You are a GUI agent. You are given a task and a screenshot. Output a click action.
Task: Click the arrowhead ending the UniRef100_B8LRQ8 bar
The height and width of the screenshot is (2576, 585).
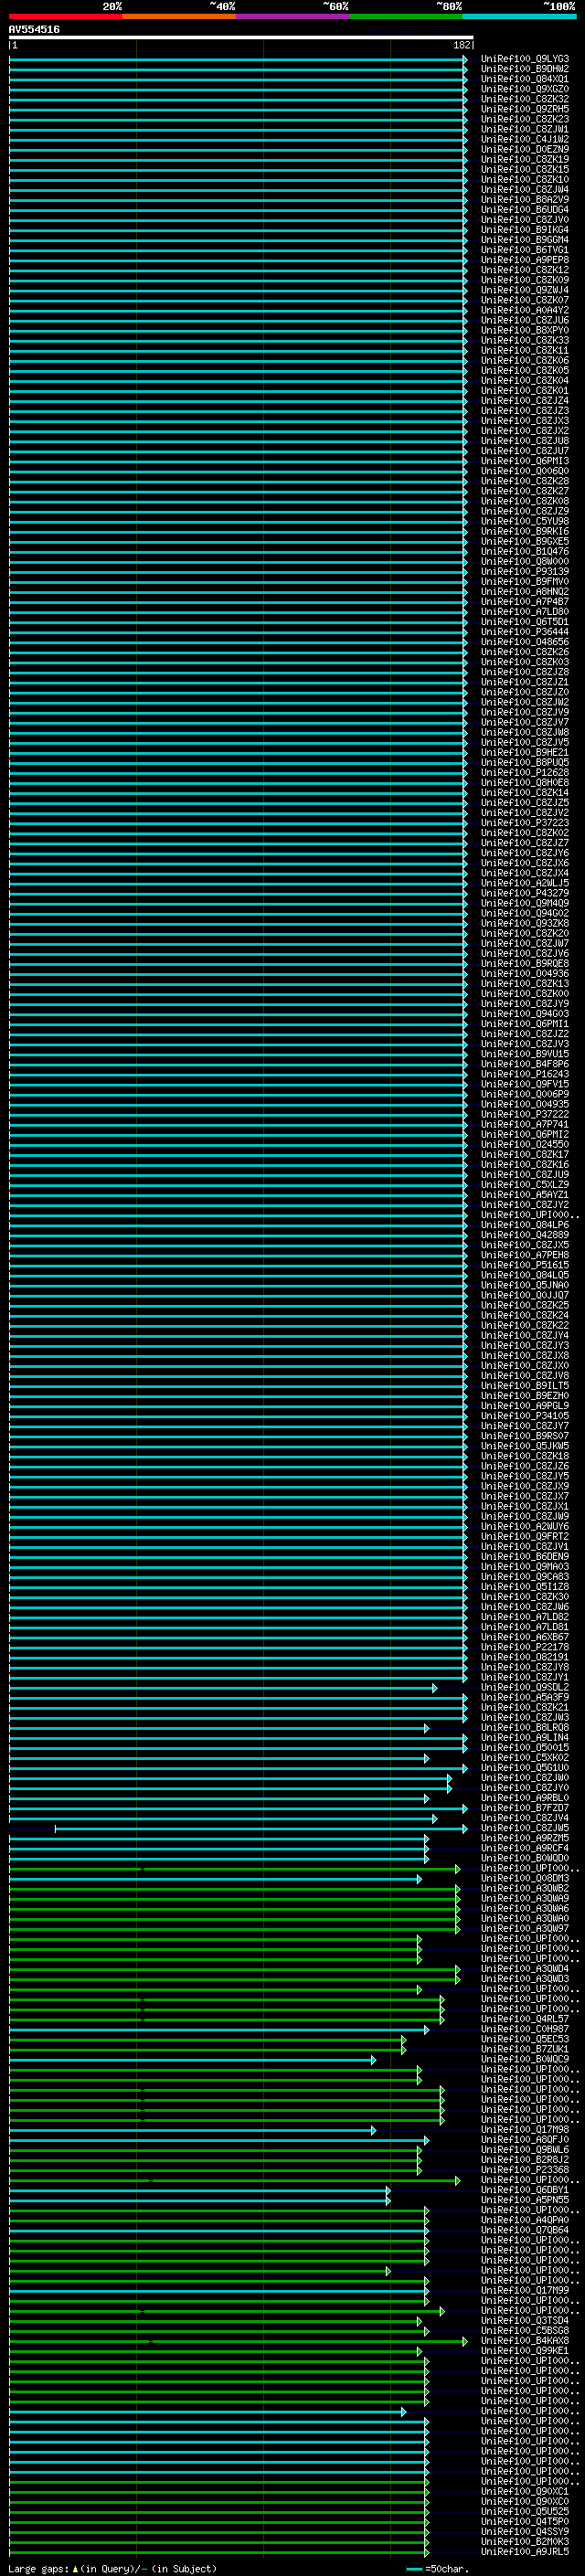[x=426, y=1728]
